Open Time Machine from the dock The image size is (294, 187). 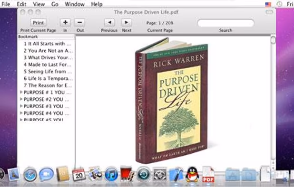coord(144,175)
